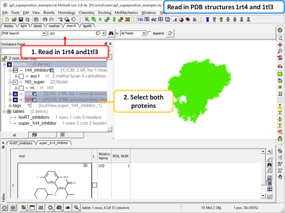Click the All tab in workspace panel
This screenshot has height=213, width=285.
coord(14,135)
